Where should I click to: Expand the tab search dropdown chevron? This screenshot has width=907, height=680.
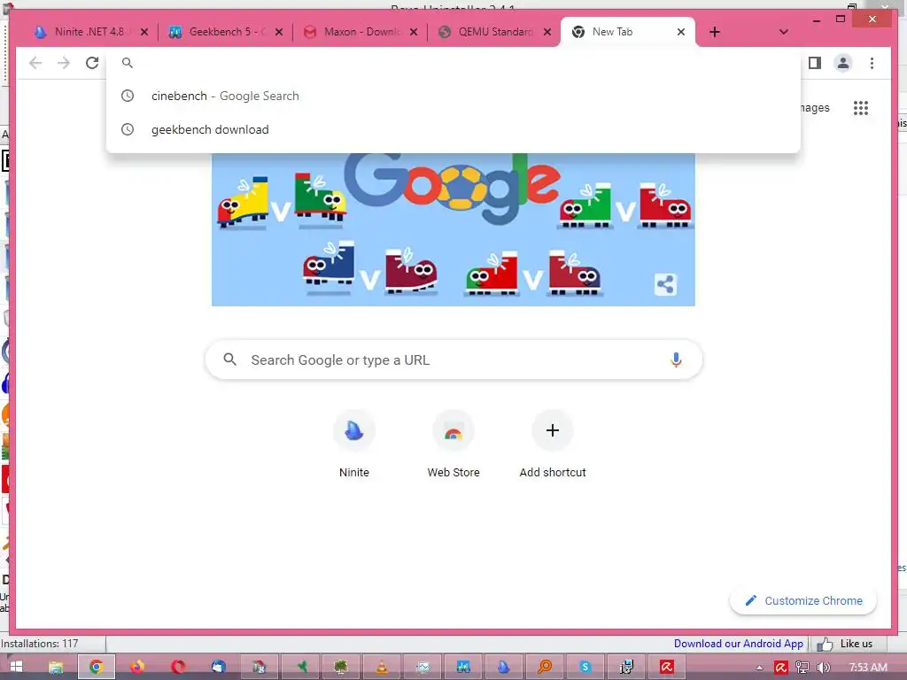tap(783, 32)
